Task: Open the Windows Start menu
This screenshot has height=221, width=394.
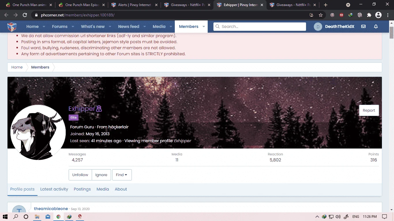Action: click(5, 217)
